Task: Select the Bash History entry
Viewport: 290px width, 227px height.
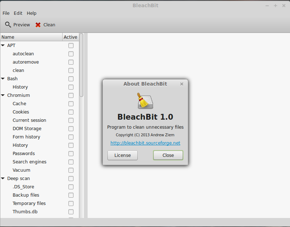Action: (x=20, y=87)
